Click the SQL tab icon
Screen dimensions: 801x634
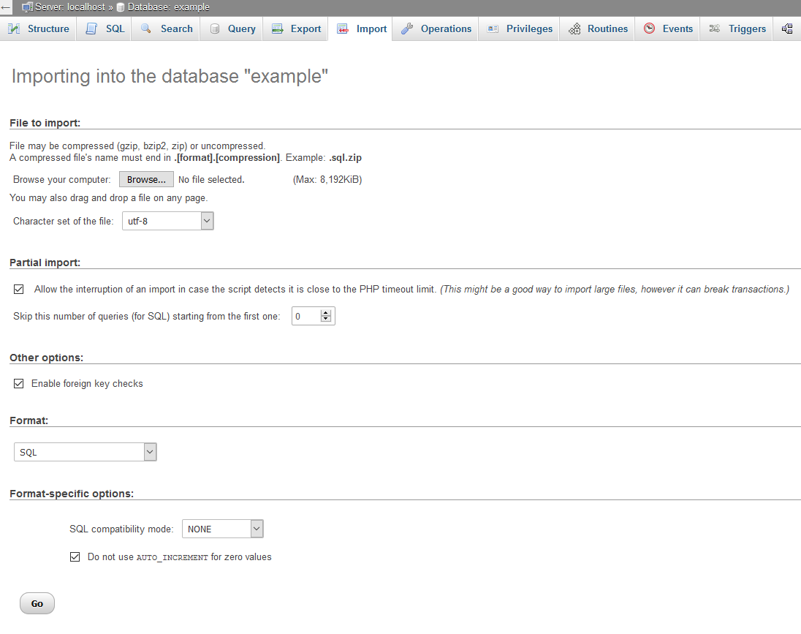(x=91, y=29)
